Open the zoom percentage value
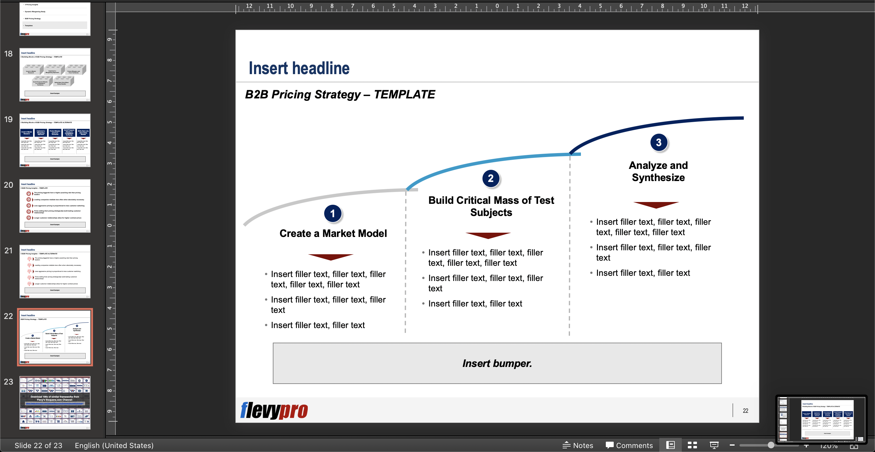 (x=829, y=446)
